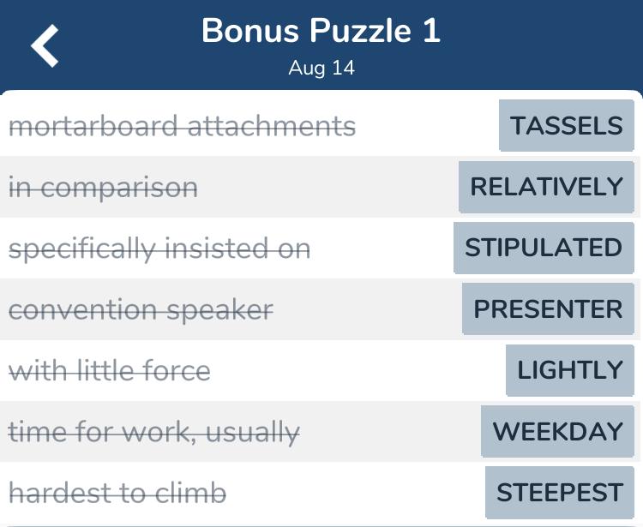Tap the STIPULATED answer tile
643x527 pixels.
tap(543, 248)
